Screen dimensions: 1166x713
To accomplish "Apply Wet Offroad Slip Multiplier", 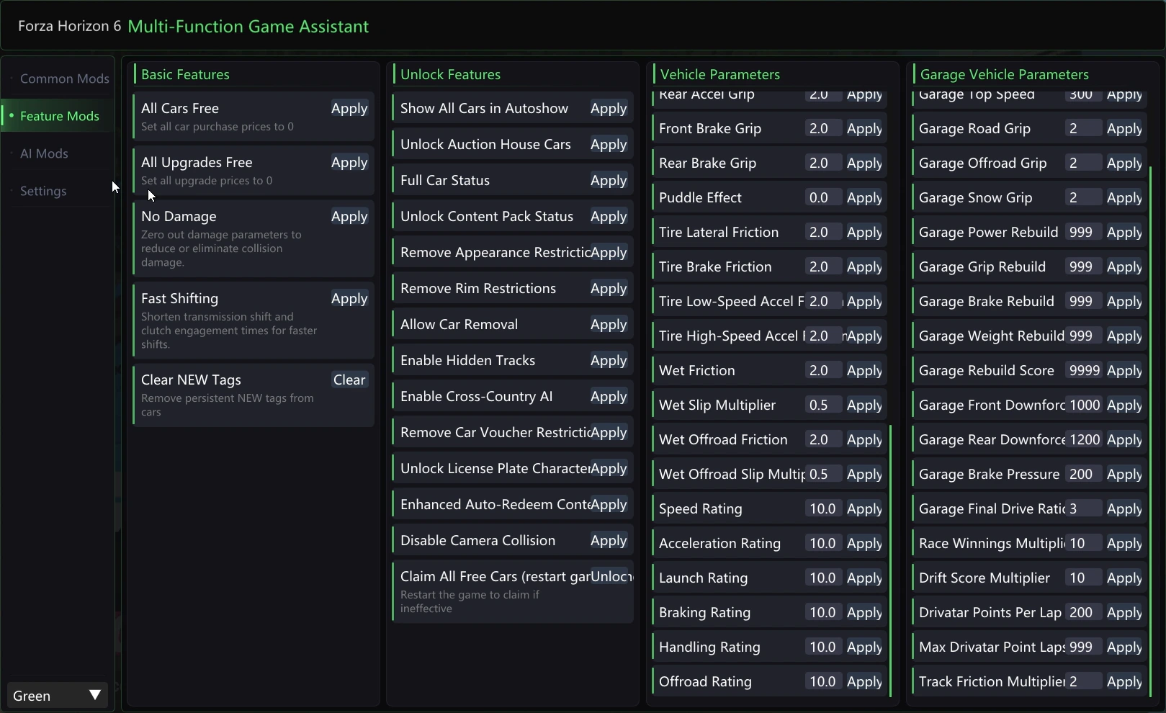I will pyautogui.click(x=864, y=474).
